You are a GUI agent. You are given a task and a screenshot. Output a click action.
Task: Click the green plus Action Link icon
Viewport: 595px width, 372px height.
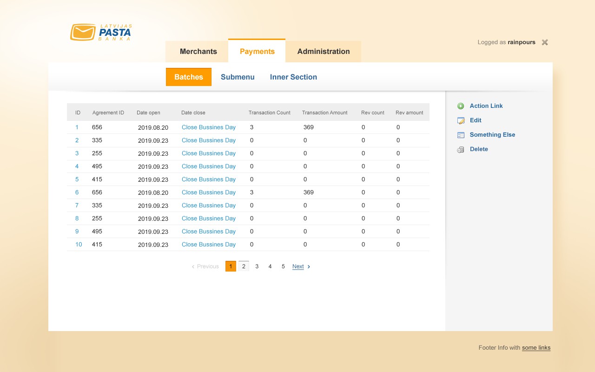click(x=461, y=106)
